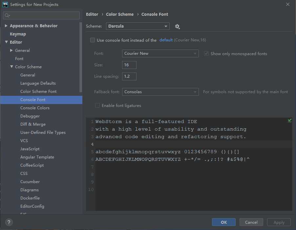
Task: Open General under Color Scheme
Action: tap(28, 75)
